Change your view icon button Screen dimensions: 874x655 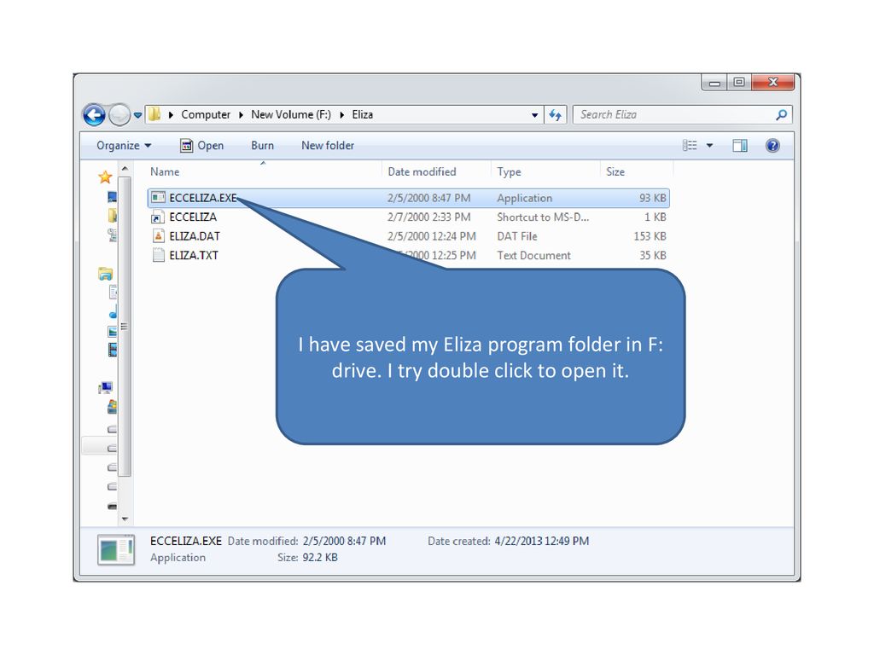pos(690,145)
